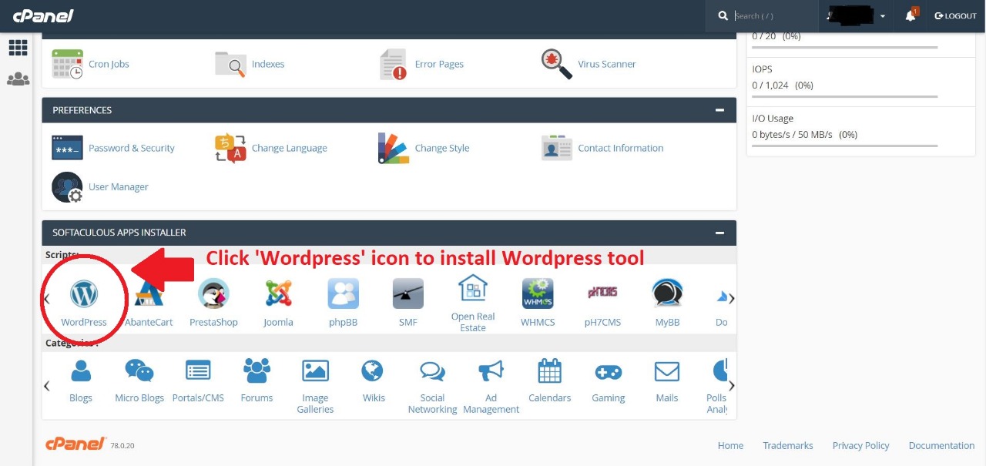The width and height of the screenshot is (986, 466).
Task: Select the Open Real Estate icon
Action: 473,288
